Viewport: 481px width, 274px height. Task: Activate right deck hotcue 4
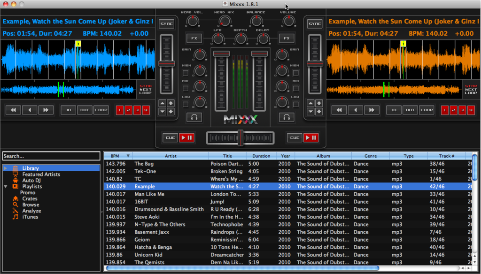pyautogui.click(x=471, y=110)
